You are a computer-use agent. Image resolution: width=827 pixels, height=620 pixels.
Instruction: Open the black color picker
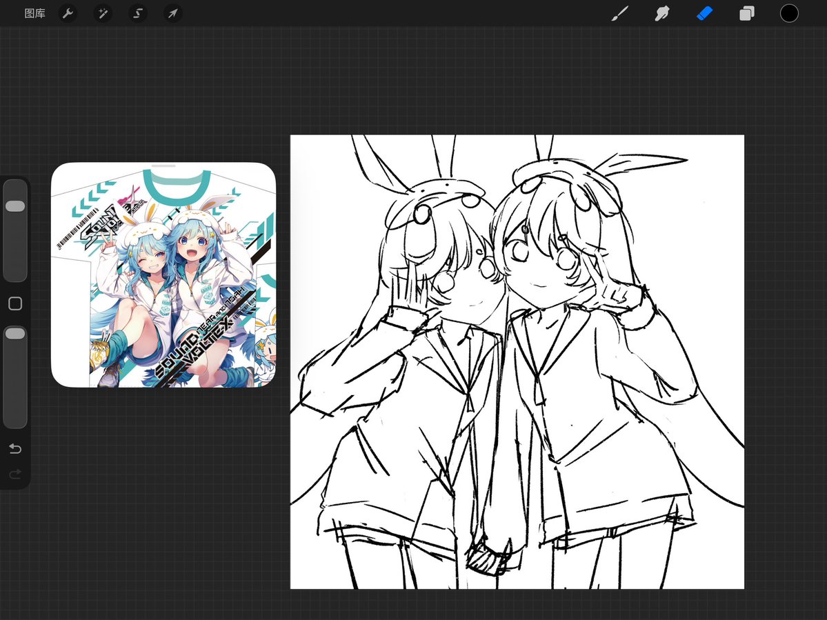tap(789, 13)
